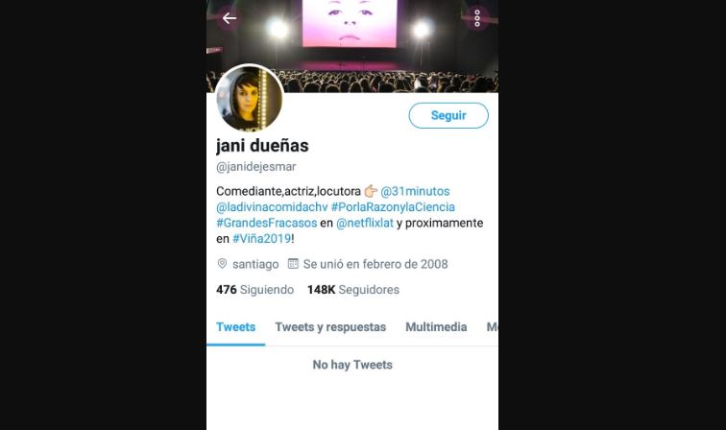
Task: Open the #Viña2019 hashtag link
Action: [x=261, y=238]
